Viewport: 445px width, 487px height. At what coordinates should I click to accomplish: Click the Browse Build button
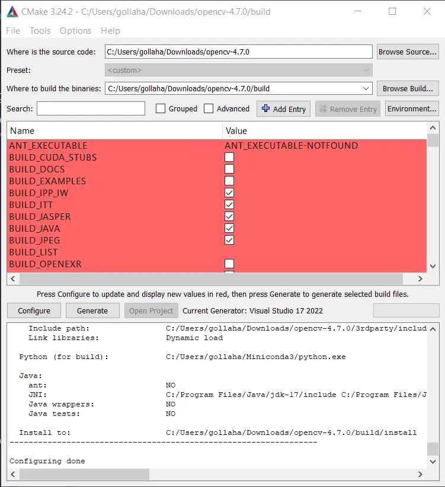[408, 88]
